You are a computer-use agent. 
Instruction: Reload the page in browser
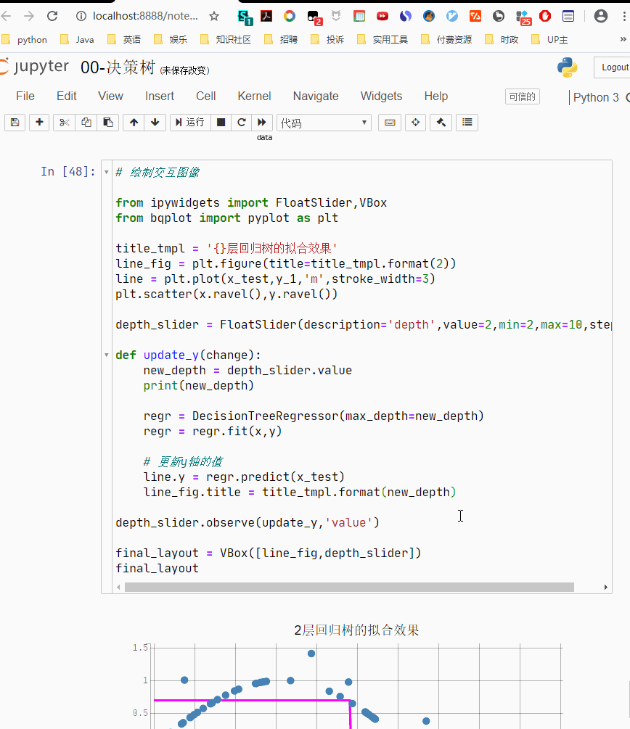(x=52, y=16)
